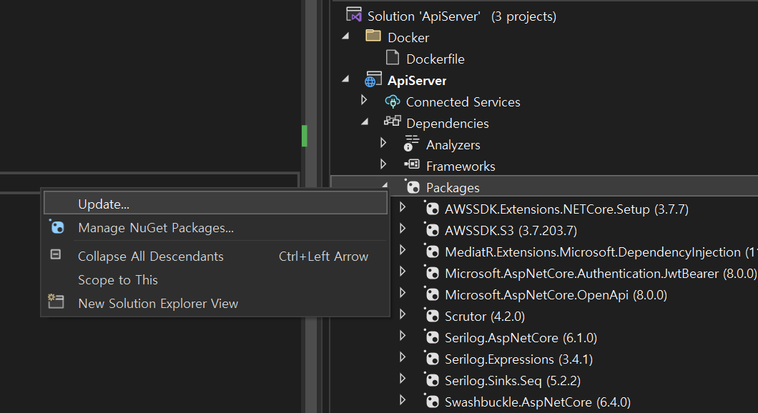Click the Dependencies node icon

click(x=393, y=121)
